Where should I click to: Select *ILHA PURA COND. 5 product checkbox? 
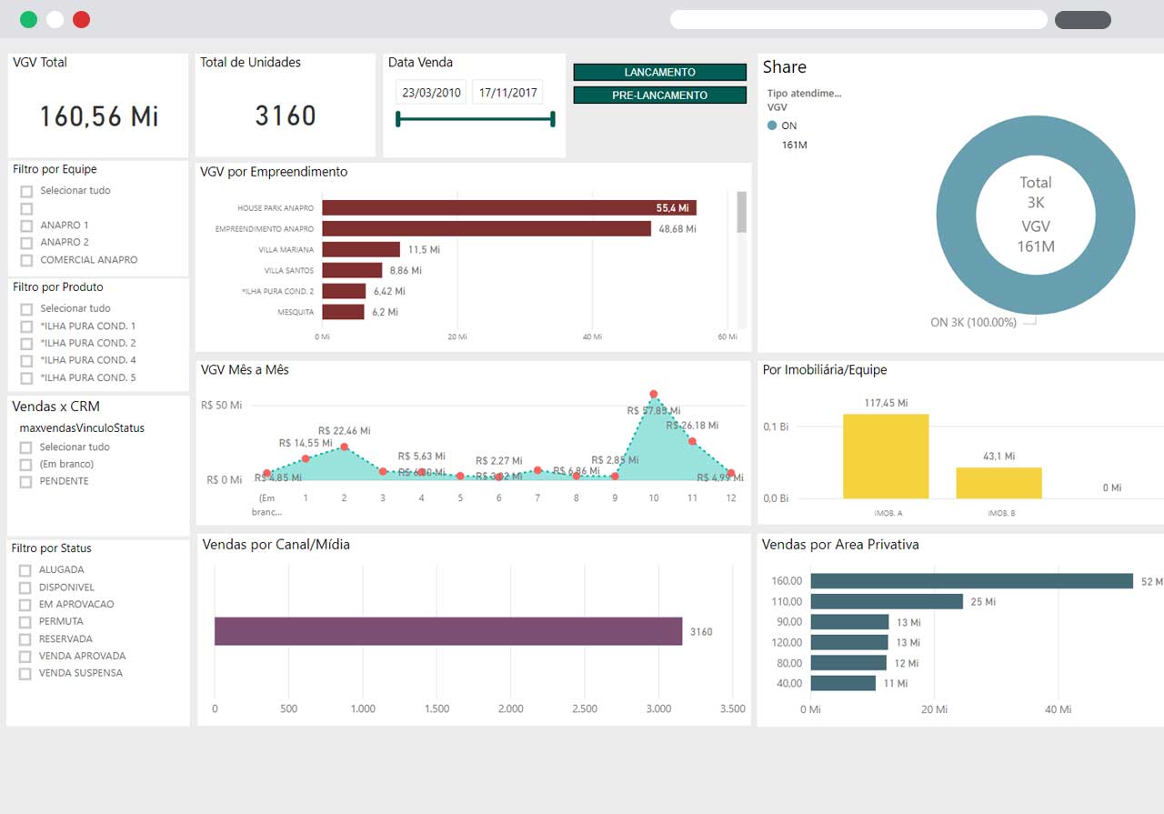pos(26,378)
